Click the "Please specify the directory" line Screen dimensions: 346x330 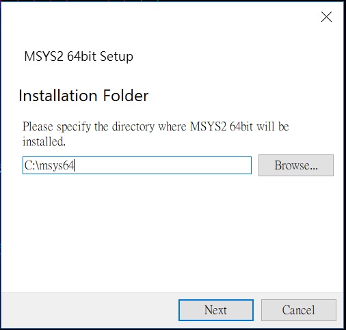(156, 126)
